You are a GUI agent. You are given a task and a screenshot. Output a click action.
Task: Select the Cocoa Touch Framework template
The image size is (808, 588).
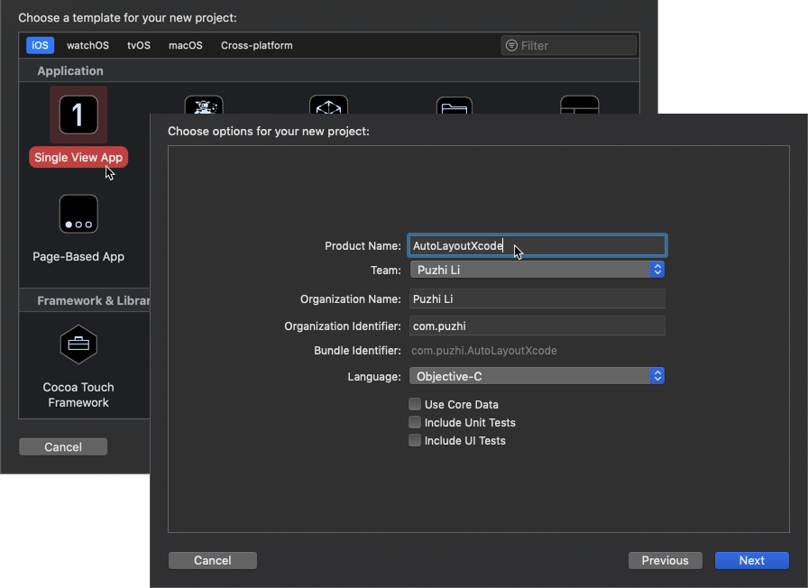[x=78, y=345]
